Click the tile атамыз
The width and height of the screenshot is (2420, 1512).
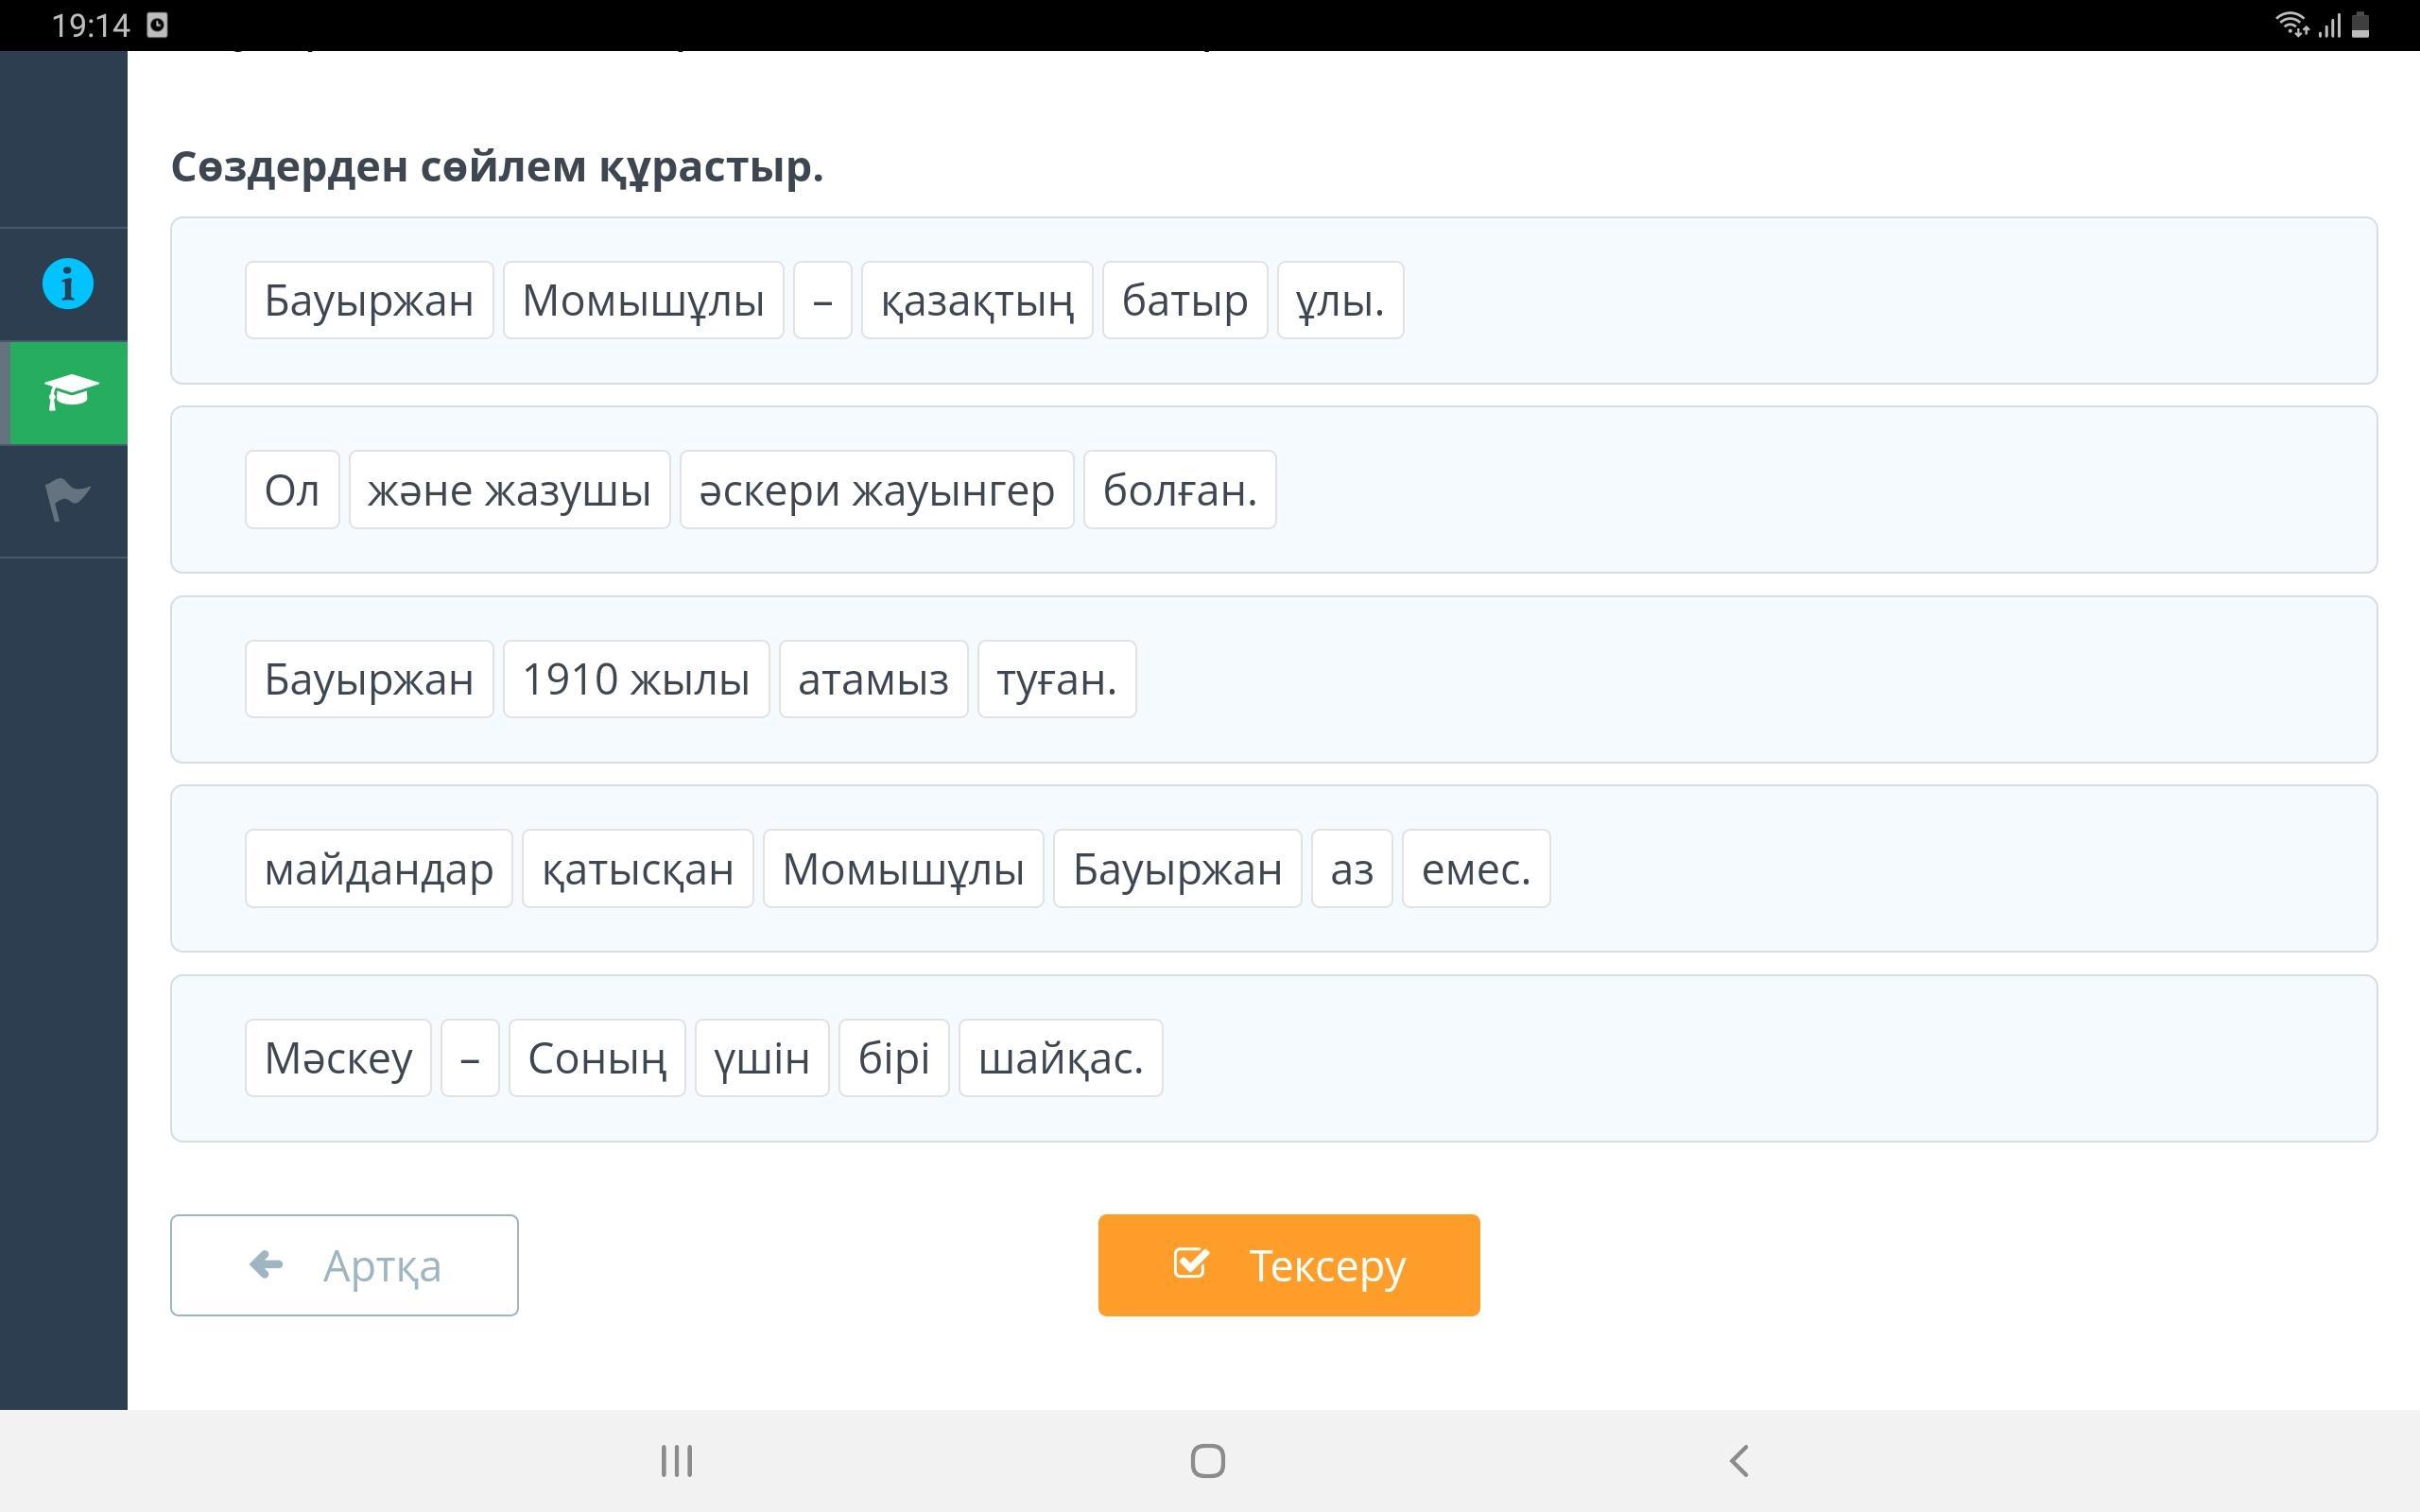[872, 680]
